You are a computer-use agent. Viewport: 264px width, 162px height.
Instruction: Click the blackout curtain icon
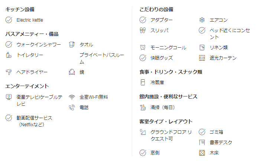(202, 58)
